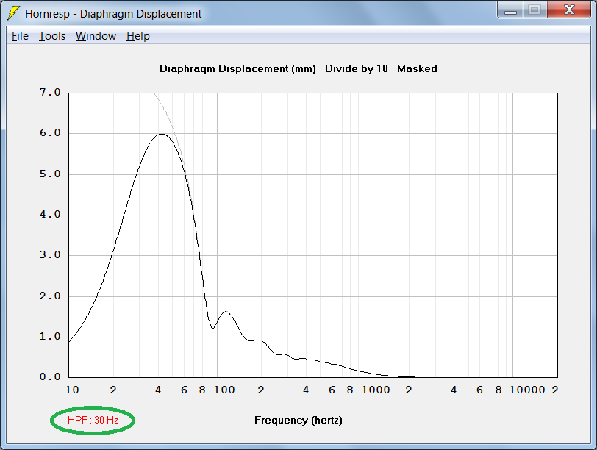Click the Hornresp window title text
Viewport: 597px width, 450px height.
pyautogui.click(x=113, y=14)
